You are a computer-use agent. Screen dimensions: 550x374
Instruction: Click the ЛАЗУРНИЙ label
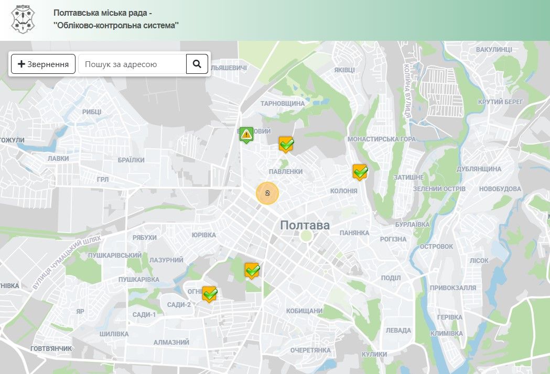coord(166,260)
